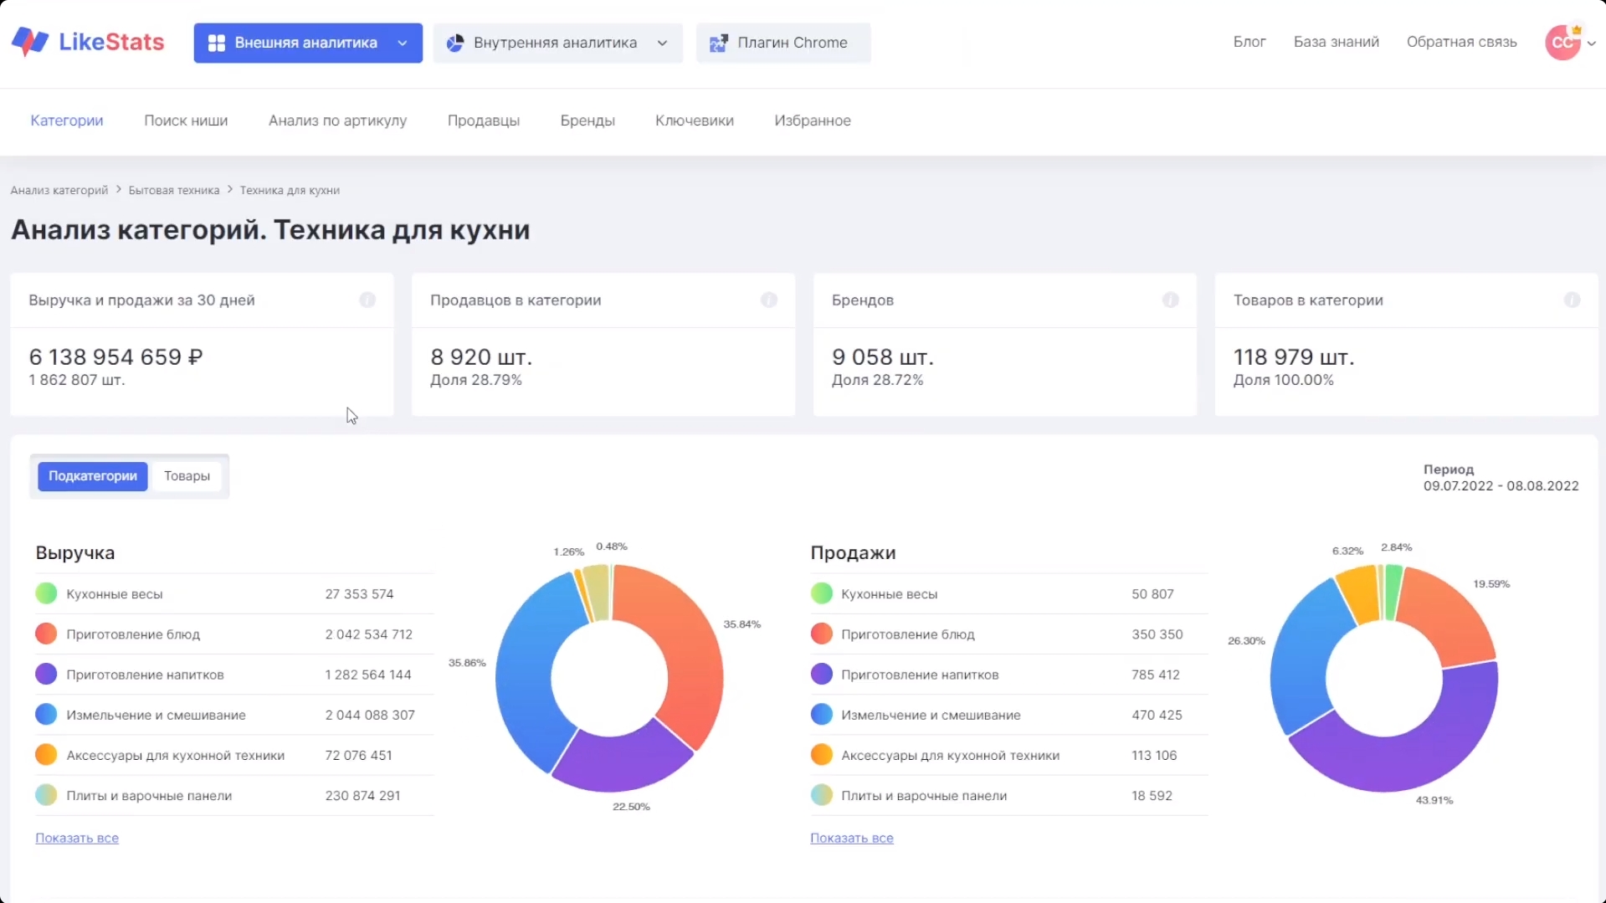Click Плиты и варочные панели swatch in Выручка
1606x903 pixels.
click(x=46, y=794)
